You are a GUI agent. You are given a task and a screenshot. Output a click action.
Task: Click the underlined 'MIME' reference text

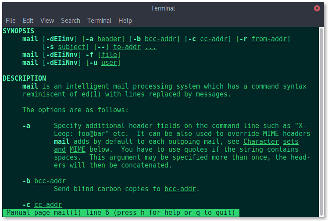[x=78, y=150]
